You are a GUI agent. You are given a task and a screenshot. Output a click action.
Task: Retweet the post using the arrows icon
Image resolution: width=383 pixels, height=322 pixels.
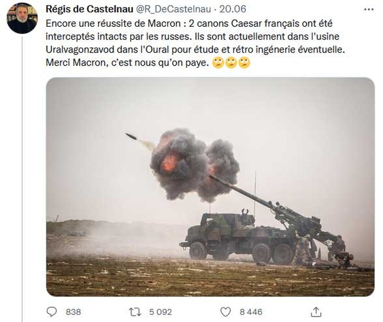click(x=135, y=311)
